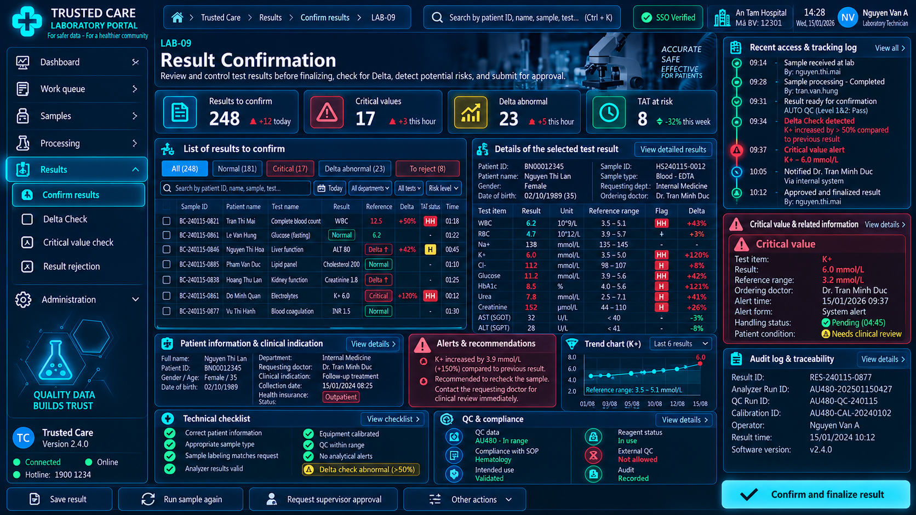Click the Delta abnormal chart icon
916x515 pixels.
470,112
